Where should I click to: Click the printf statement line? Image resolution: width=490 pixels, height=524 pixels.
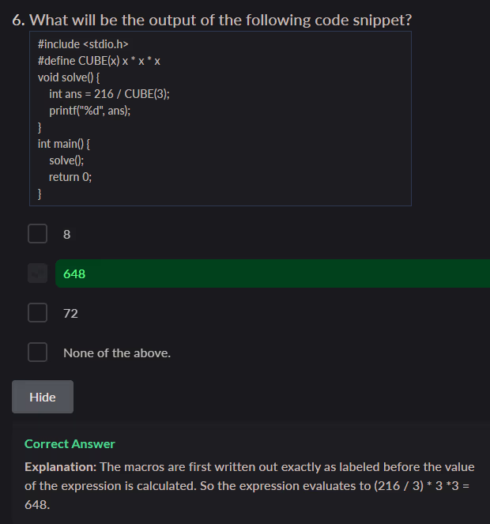89,110
